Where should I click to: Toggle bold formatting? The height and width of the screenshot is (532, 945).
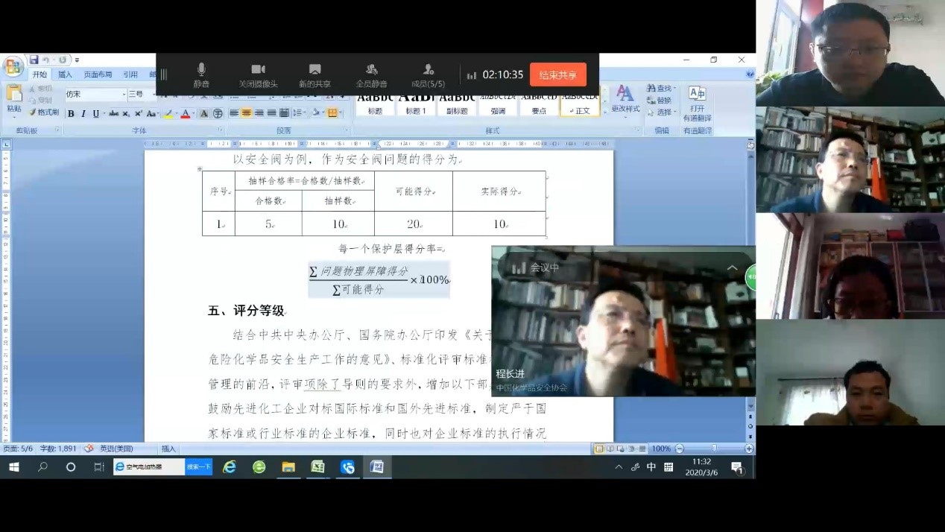point(71,114)
